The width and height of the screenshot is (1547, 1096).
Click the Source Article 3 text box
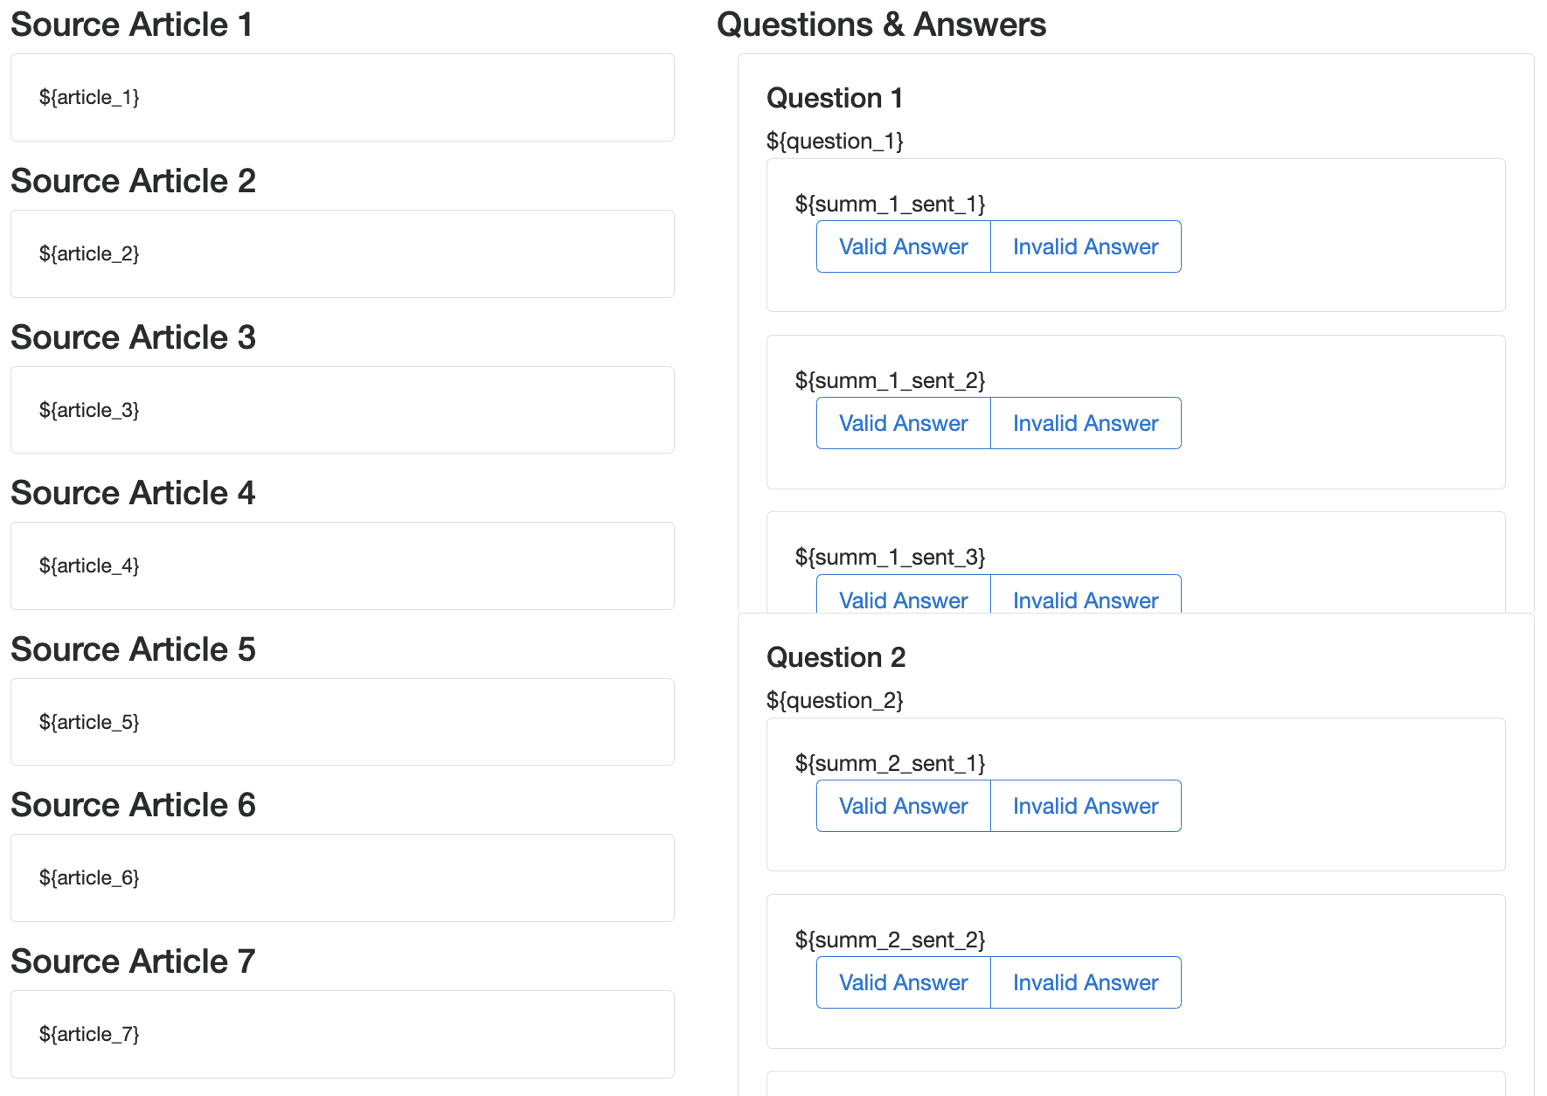point(342,410)
